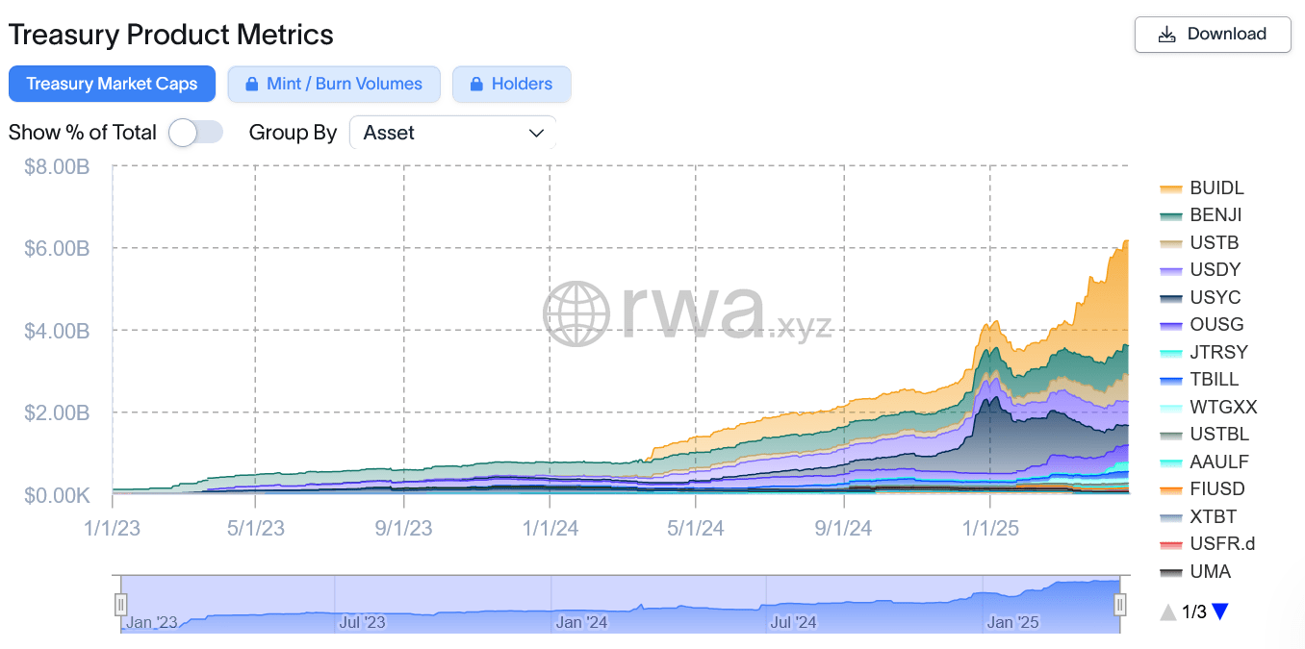This screenshot has width=1305, height=649.
Task: Enable Show % of Total switch
Action: 195,133
